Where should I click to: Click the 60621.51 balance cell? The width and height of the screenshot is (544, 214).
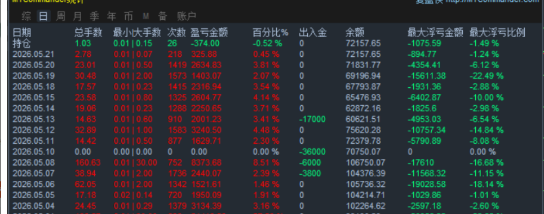pyautogui.click(x=363, y=119)
